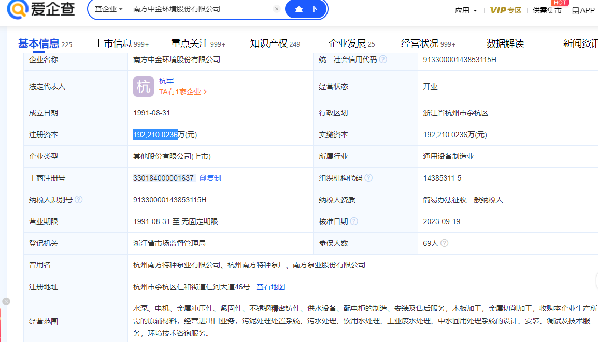Image resolution: width=598 pixels, height=342 pixels.
Task: Click the 开业 operating status value
Action: (x=430, y=86)
